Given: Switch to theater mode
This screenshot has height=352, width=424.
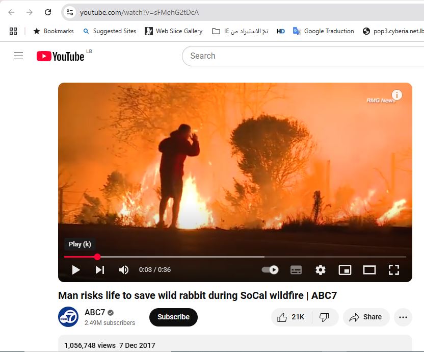Looking at the screenshot, I should point(369,270).
